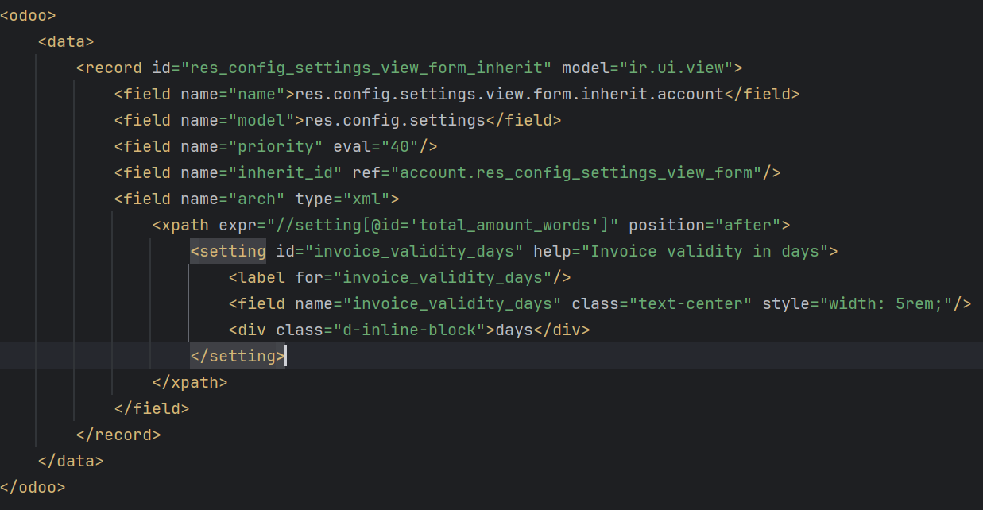Click the field name="invoice_validity_days" attribute
Viewport: 983px width, 510px height.
click(428, 303)
